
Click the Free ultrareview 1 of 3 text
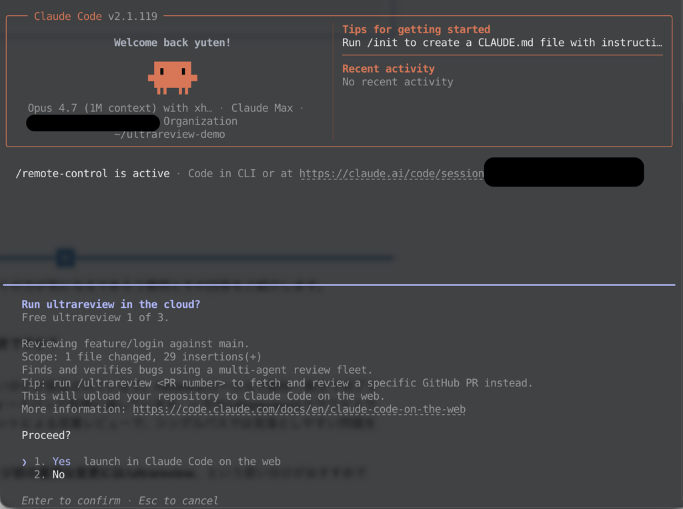(95, 317)
